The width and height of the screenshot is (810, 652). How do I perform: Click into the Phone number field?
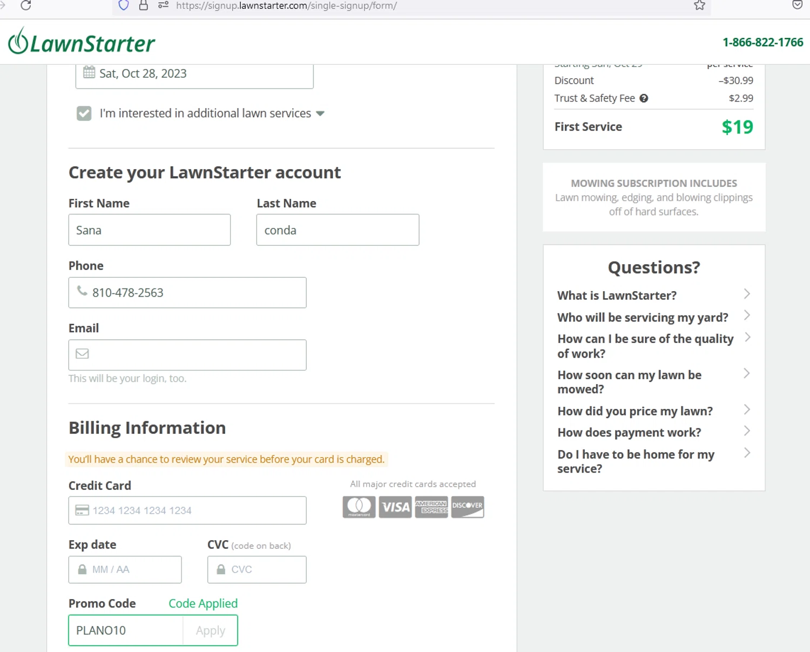coord(187,293)
